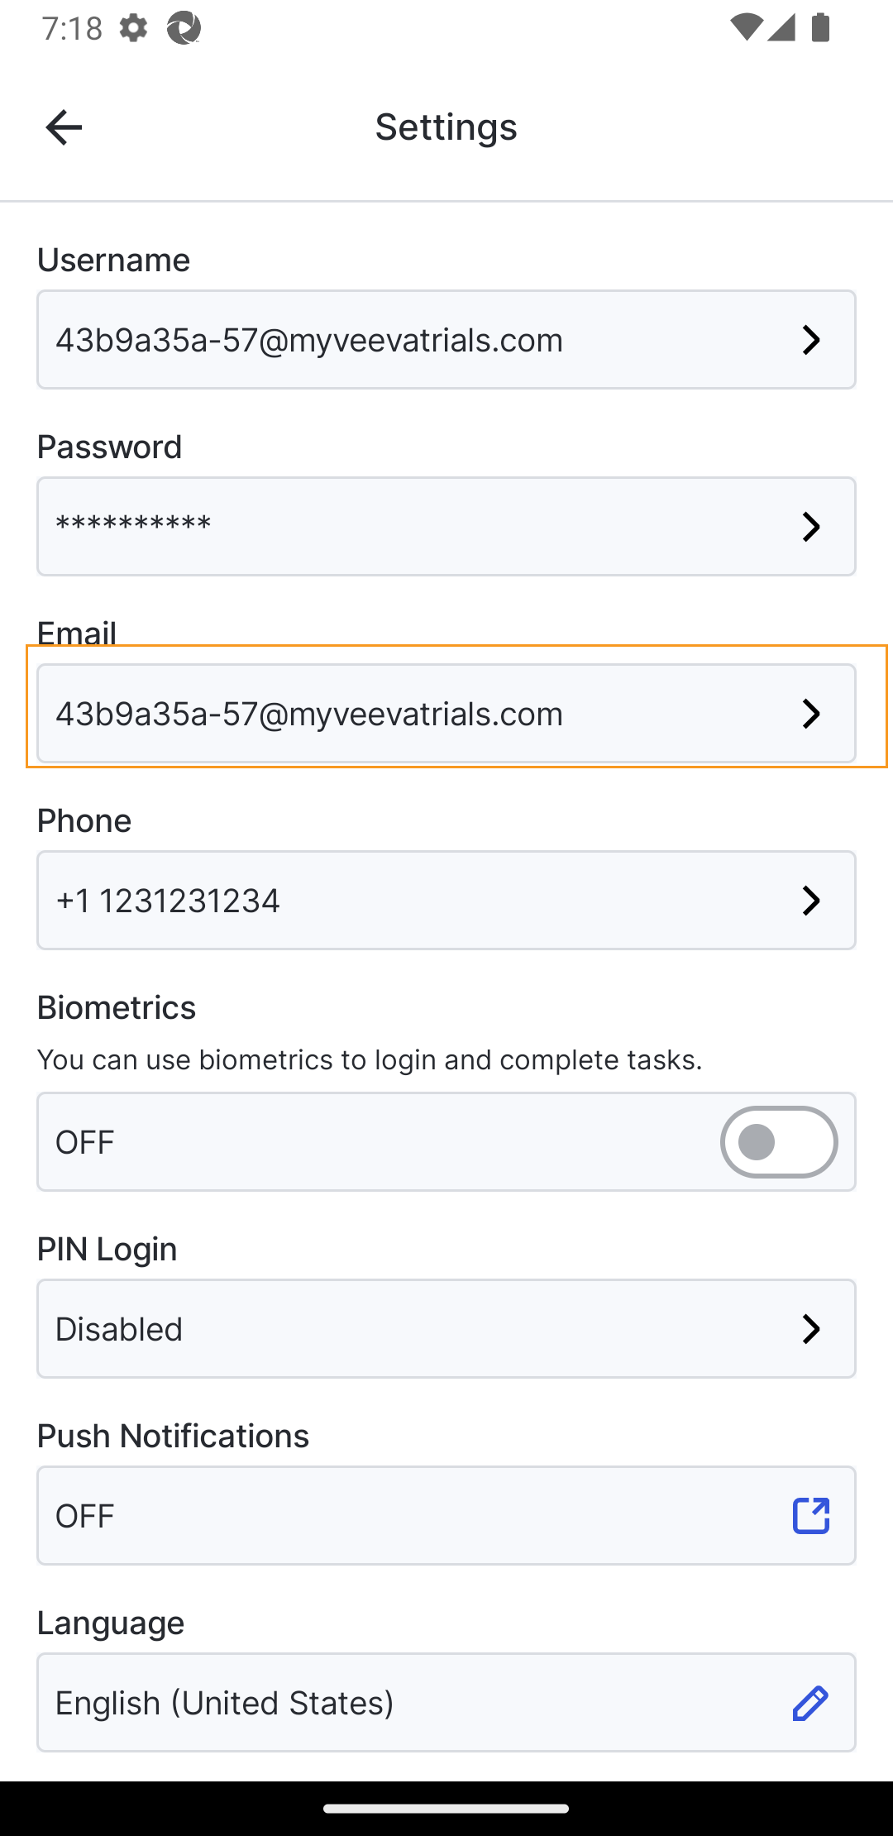Tap the back arrow icon

click(x=64, y=127)
